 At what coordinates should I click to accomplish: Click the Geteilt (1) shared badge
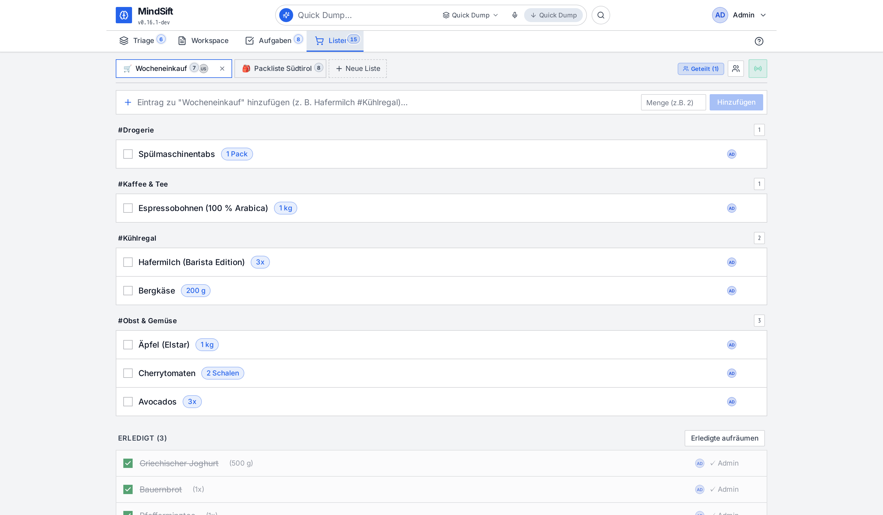[x=700, y=69]
